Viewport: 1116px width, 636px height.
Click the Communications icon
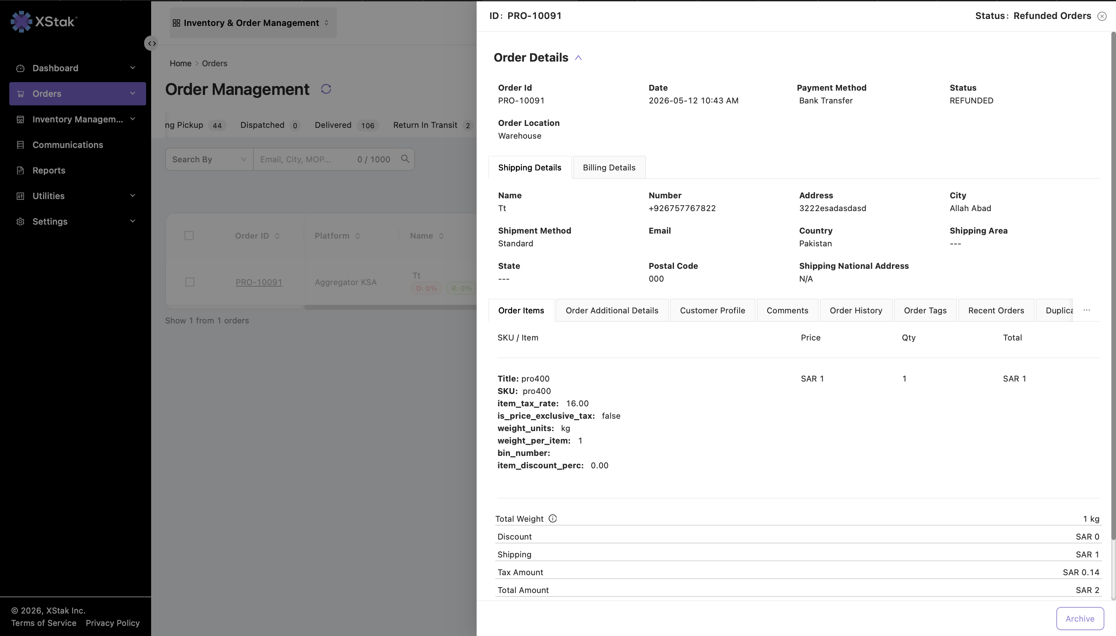(20, 145)
